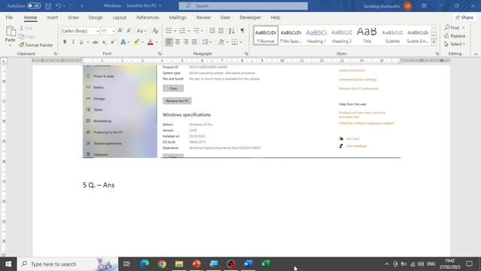Image resolution: width=481 pixels, height=271 pixels.
Task: Align text right
Action: coord(186,42)
